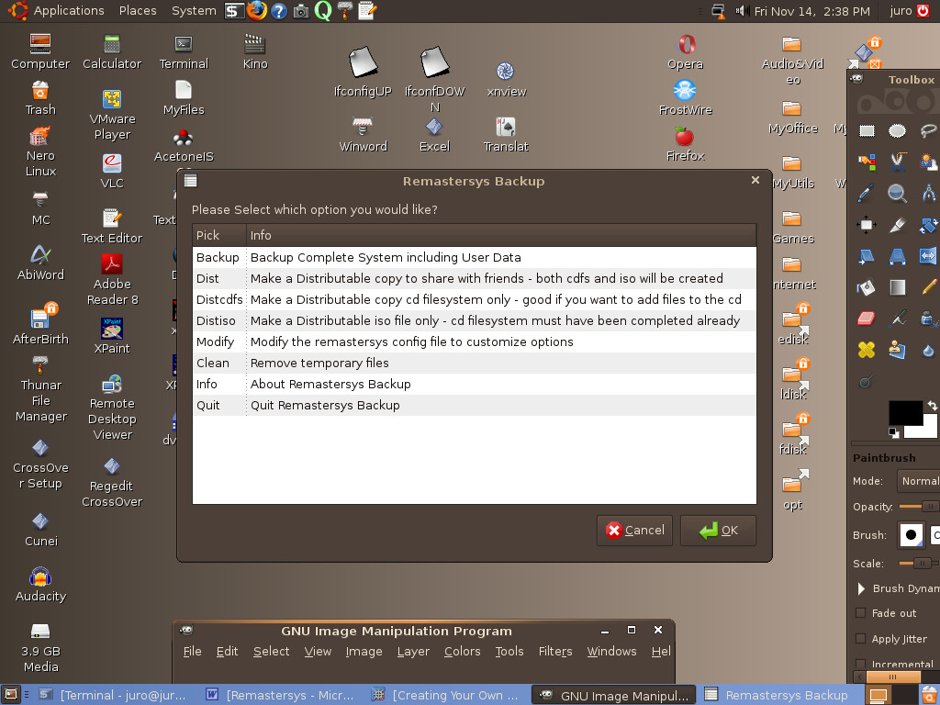
Task: Toggle the Apply Jitter checkbox
Action: 861,639
